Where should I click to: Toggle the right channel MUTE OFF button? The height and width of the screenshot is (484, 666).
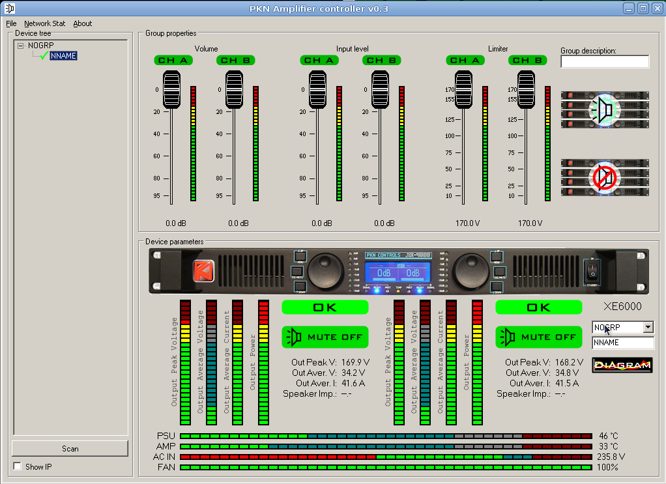click(538, 337)
